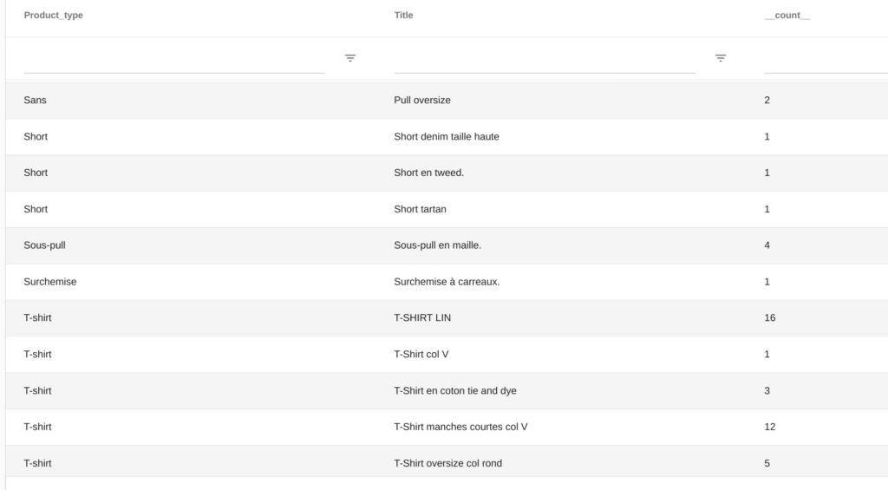Select the Short tartan cell

pos(421,209)
